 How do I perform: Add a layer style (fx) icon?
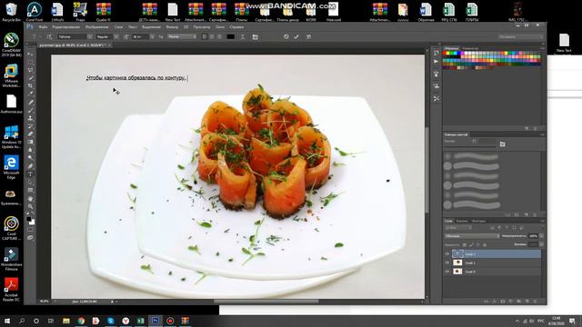(495, 302)
